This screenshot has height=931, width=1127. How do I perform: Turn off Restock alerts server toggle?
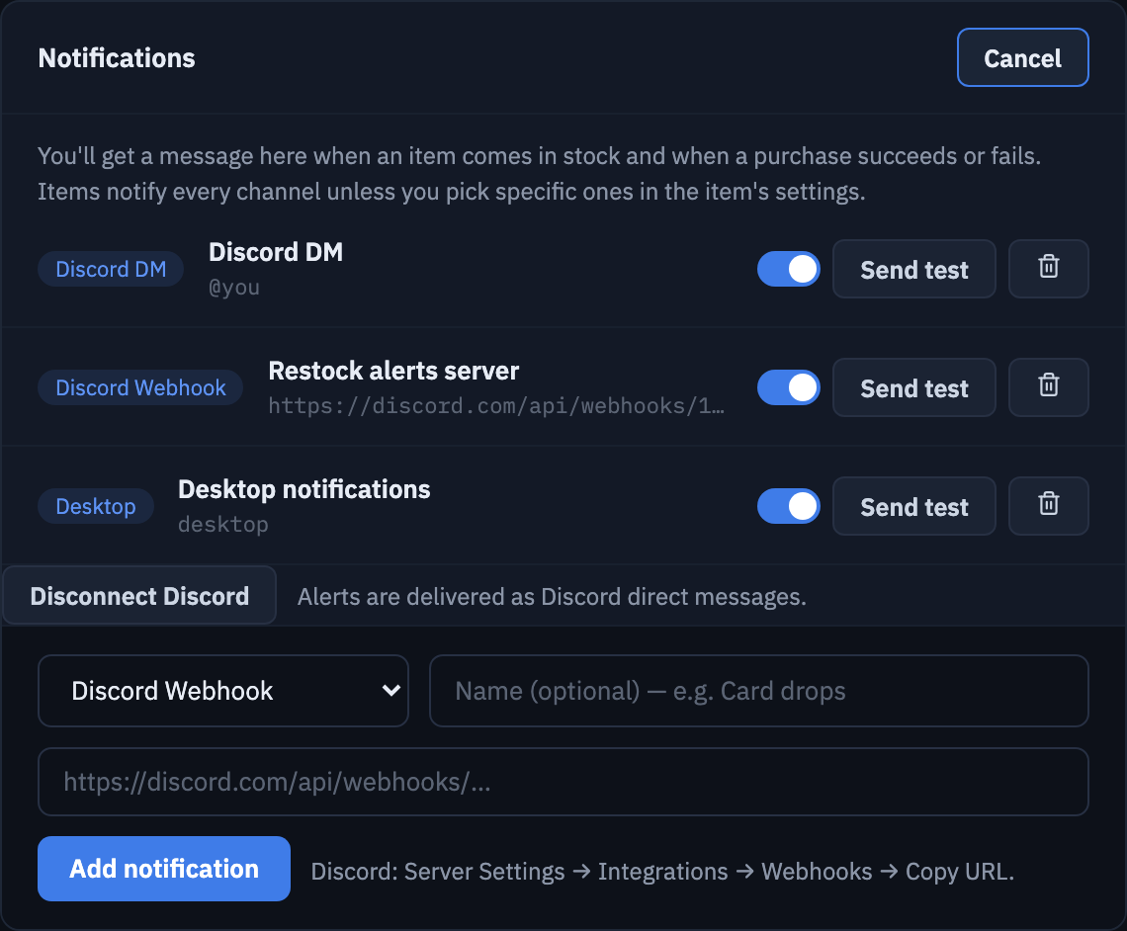(789, 387)
